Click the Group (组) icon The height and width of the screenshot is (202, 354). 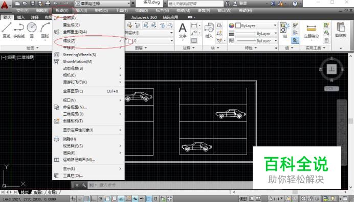pyautogui.click(x=285, y=28)
